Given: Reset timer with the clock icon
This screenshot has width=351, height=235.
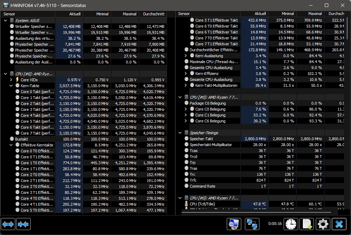Looking at the screenshot, I should click(x=291, y=224).
